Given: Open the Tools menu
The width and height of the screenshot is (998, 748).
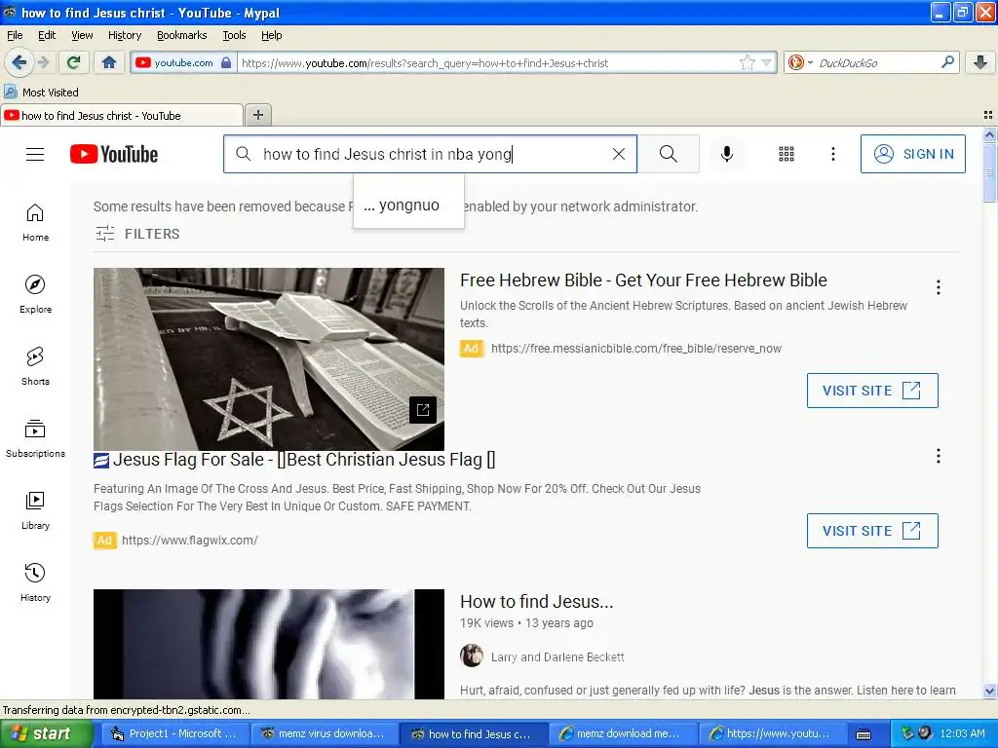Looking at the screenshot, I should (234, 35).
